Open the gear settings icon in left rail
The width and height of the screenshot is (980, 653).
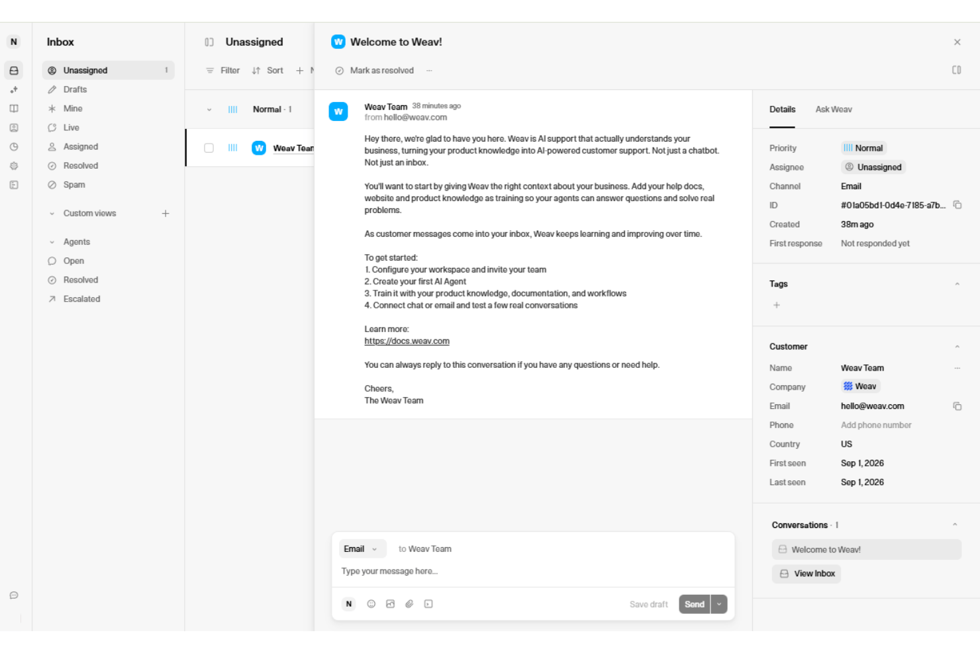click(14, 166)
